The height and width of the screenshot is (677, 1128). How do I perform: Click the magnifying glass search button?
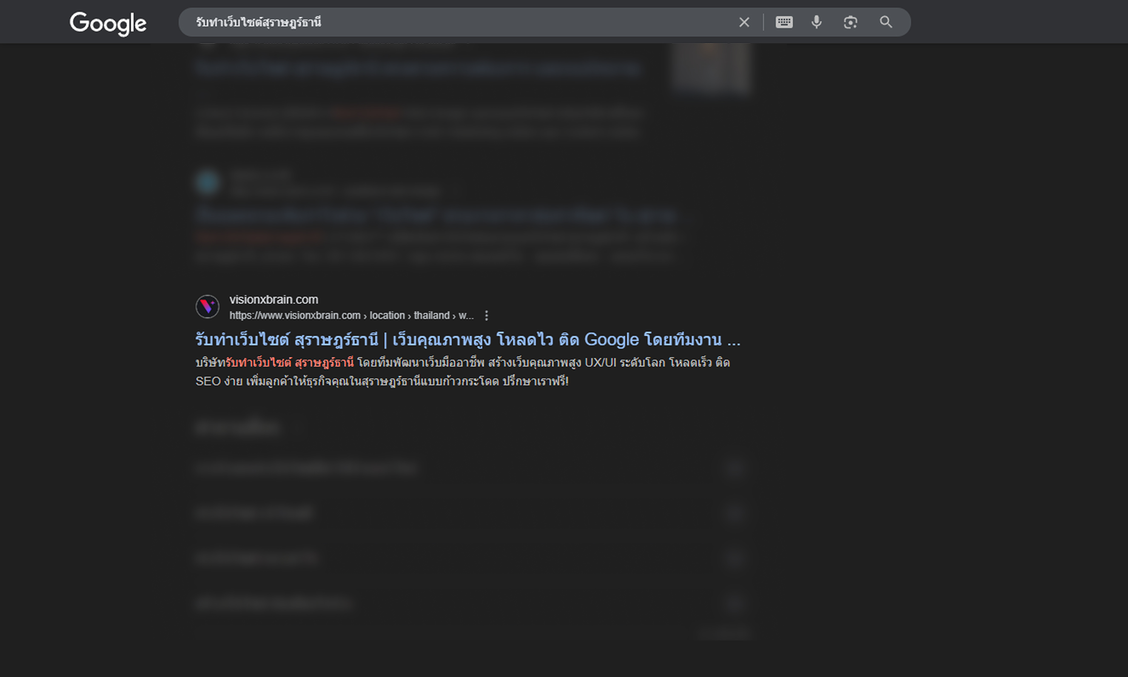click(886, 22)
